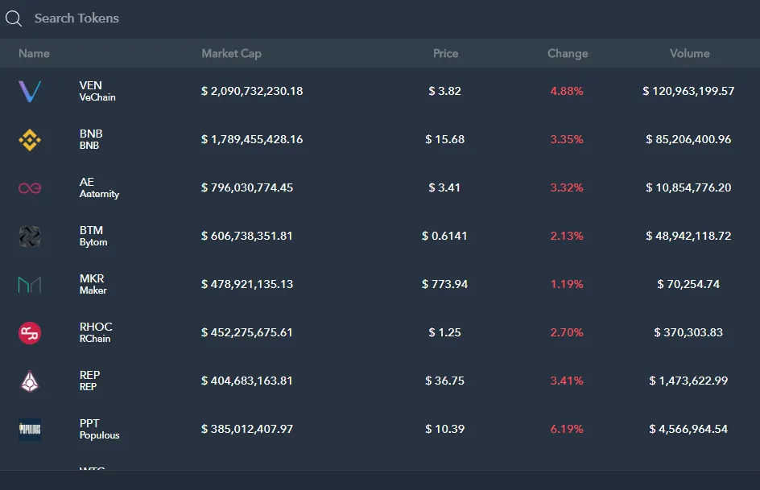Click the Maker M logo icon
760x490 pixels.
tap(30, 285)
